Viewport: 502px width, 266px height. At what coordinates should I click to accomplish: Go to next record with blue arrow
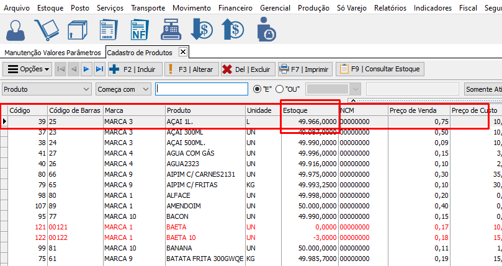tap(86, 69)
